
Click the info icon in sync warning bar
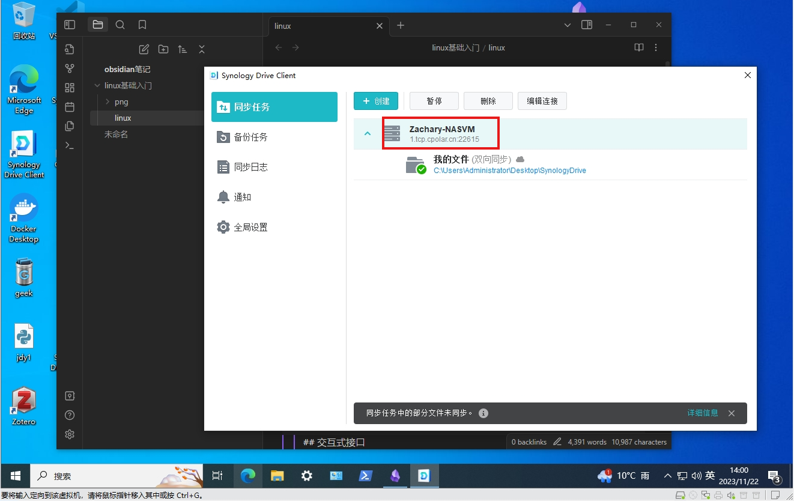pos(483,413)
